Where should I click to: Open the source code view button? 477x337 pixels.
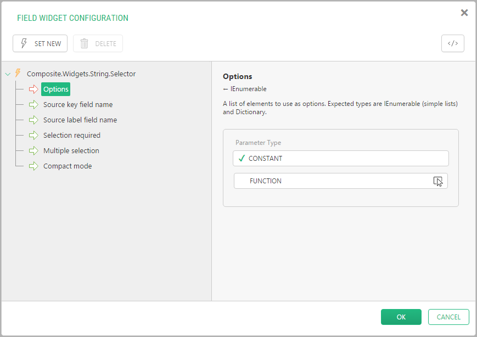[x=452, y=43]
